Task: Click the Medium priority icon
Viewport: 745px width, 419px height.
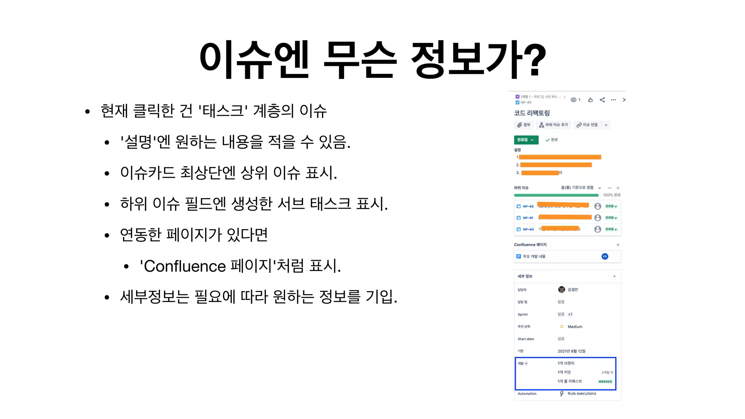Action: click(x=562, y=327)
